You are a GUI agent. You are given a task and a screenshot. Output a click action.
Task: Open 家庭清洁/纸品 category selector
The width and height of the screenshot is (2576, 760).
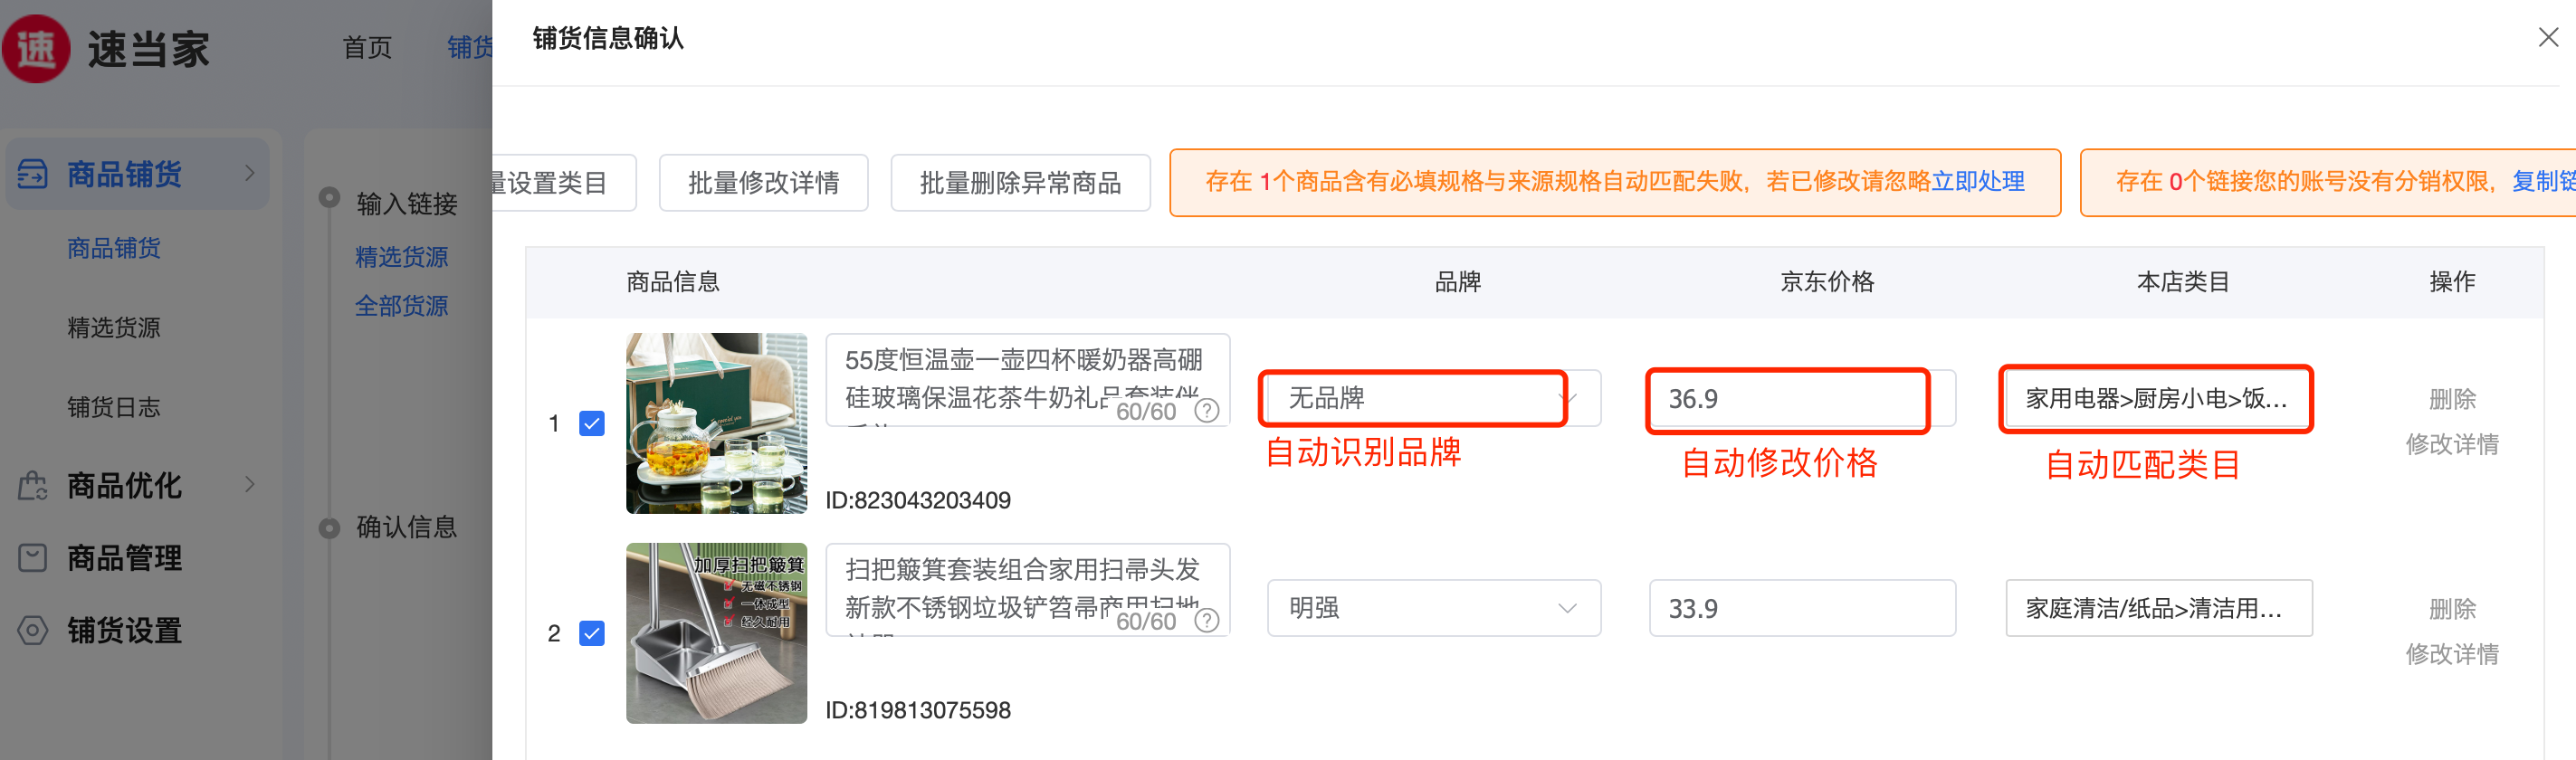[2158, 608]
